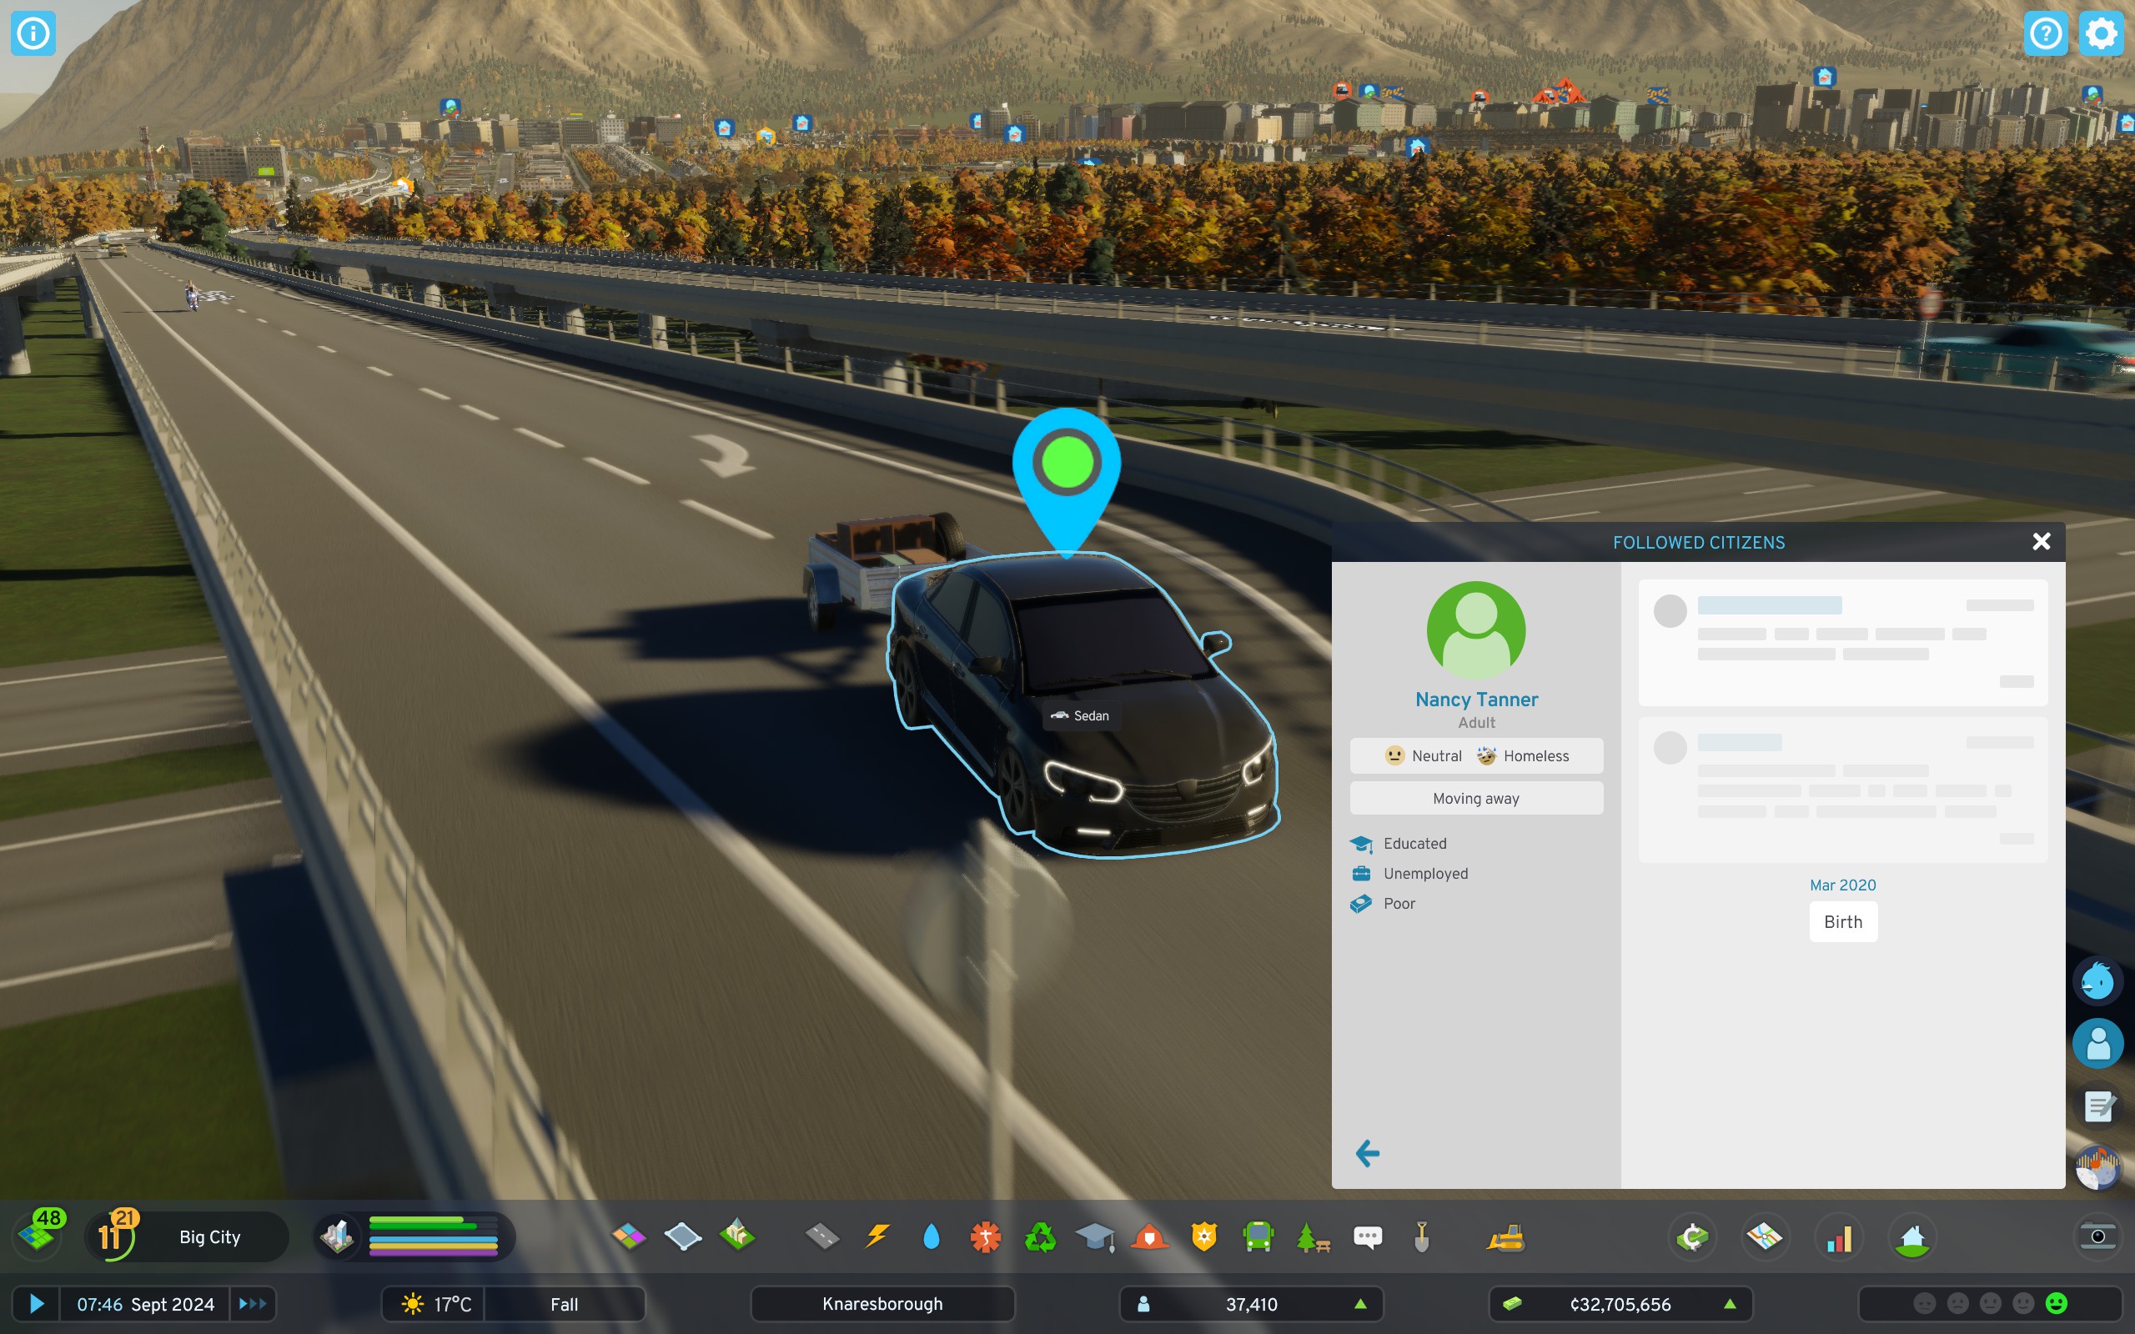
Task: Click the Homeless status label
Action: click(1524, 756)
